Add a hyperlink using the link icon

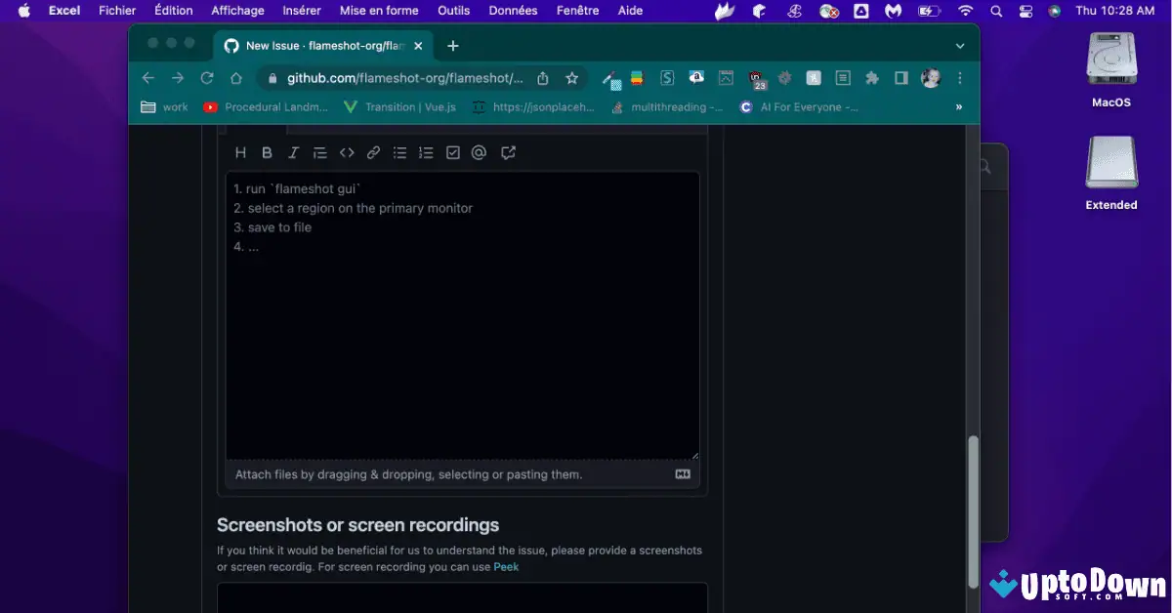pos(372,152)
